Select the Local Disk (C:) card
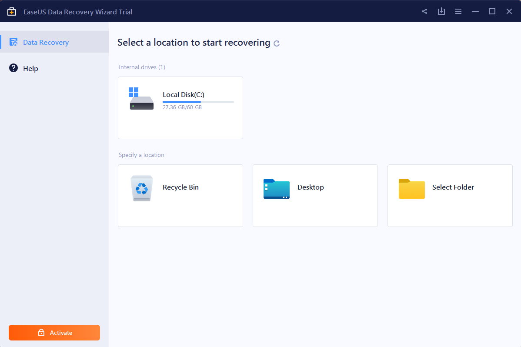The image size is (521, 347). tap(180, 108)
